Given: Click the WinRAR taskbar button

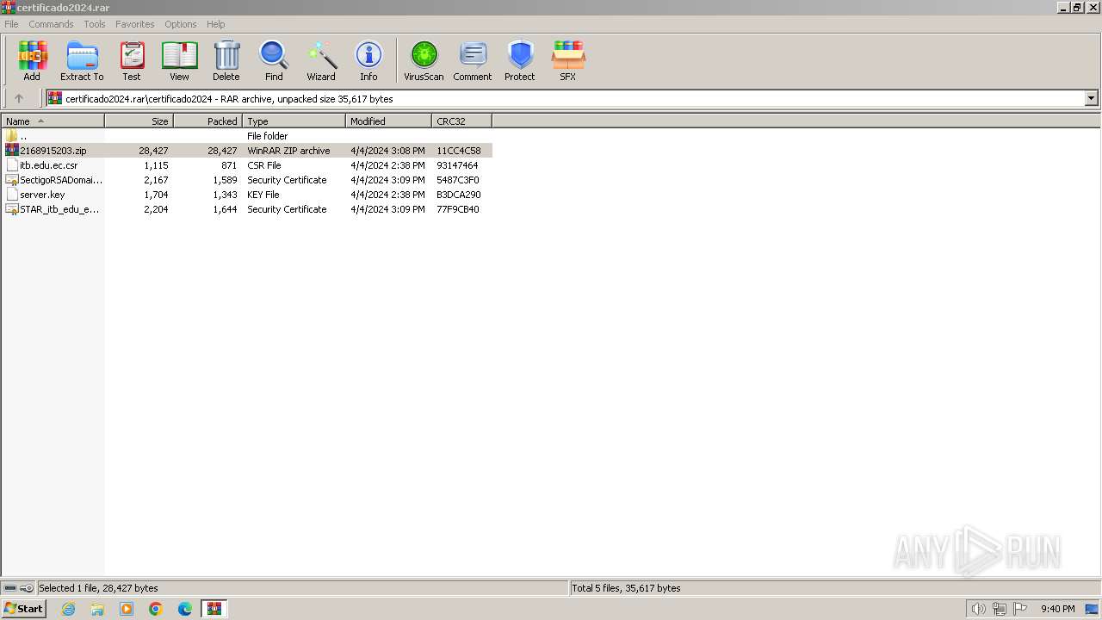Looking at the screenshot, I should [214, 609].
